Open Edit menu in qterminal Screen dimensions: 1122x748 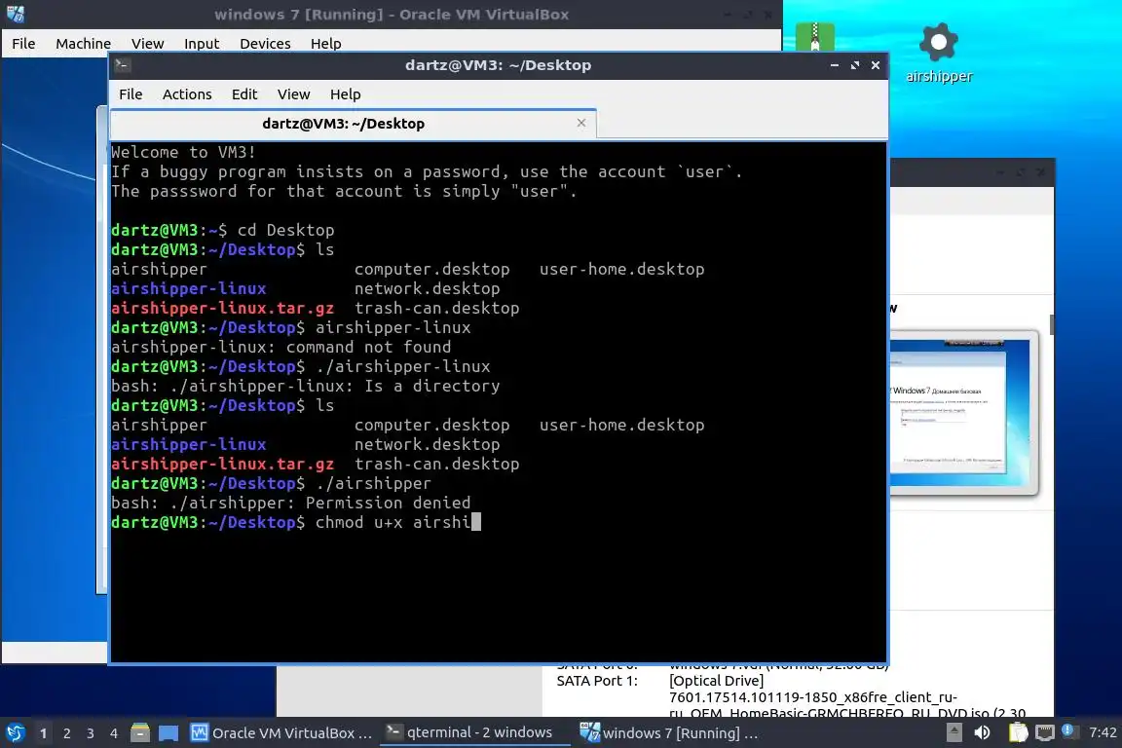pos(244,94)
